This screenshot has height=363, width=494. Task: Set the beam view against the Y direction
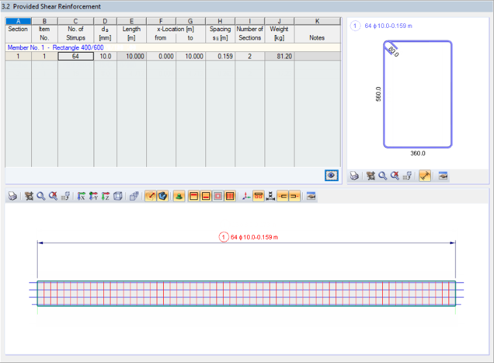tap(93, 196)
